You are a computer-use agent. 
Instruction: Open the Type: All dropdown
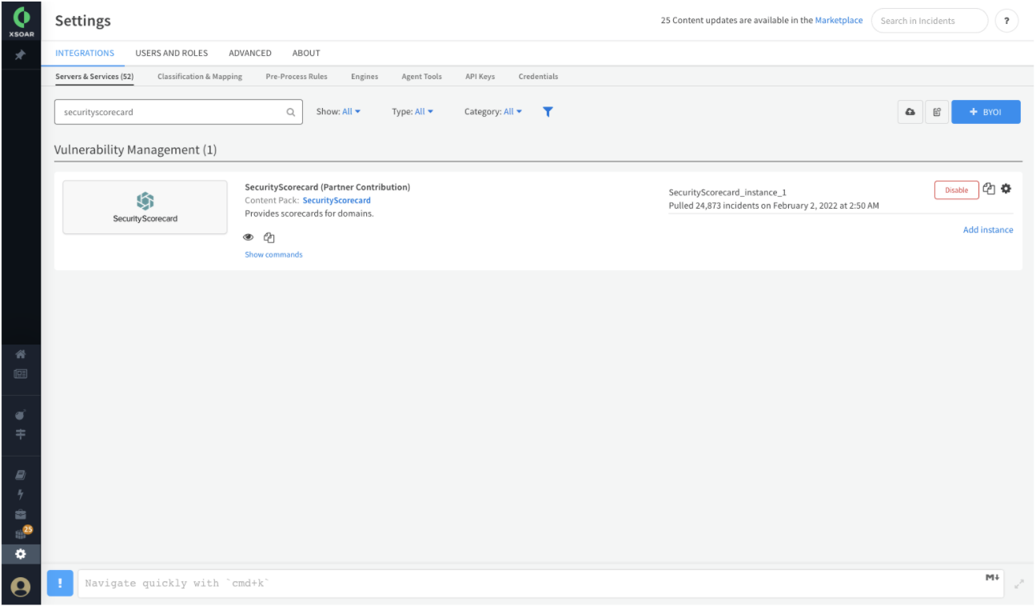[x=412, y=112]
